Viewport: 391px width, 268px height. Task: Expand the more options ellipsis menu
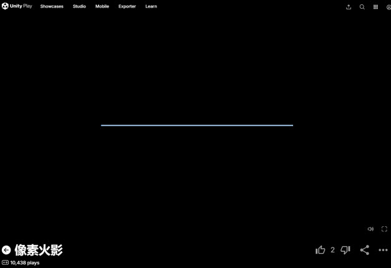(383, 250)
